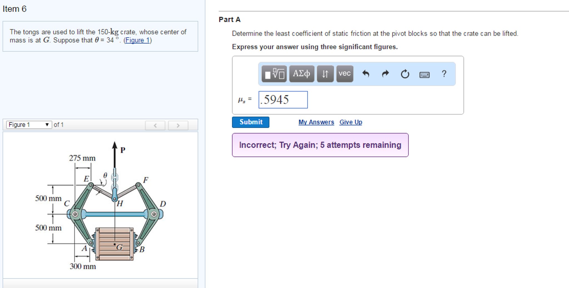Click the '275 mm' dimension label
Image resolution: width=569 pixels, height=288 pixels.
[82, 158]
